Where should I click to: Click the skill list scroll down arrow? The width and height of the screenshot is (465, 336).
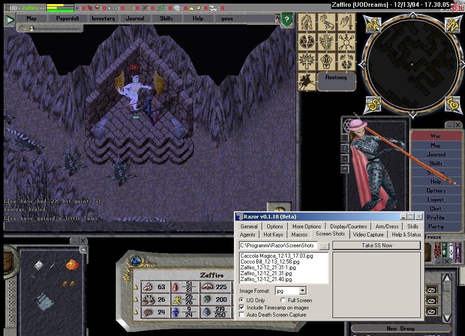click(x=447, y=318)
